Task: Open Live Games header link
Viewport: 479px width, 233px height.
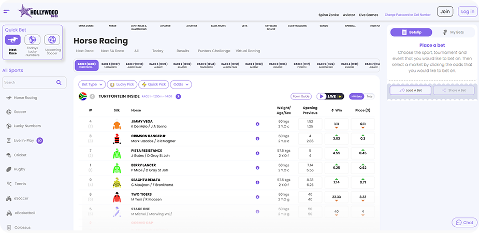Action: (368, 14)
